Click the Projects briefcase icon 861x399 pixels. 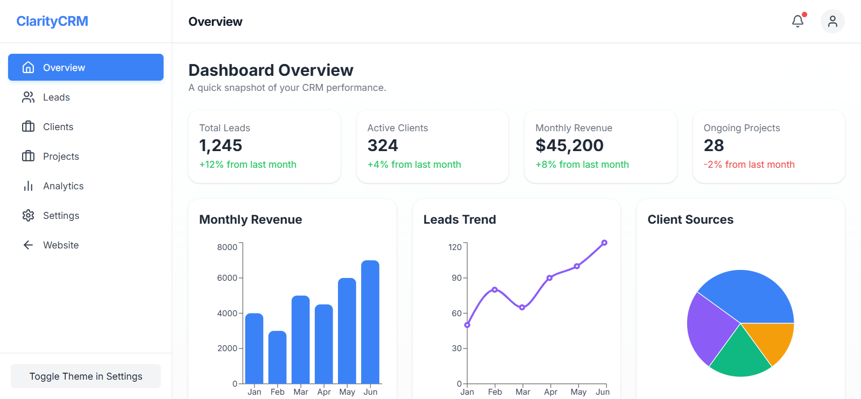(x=28, y=156)
